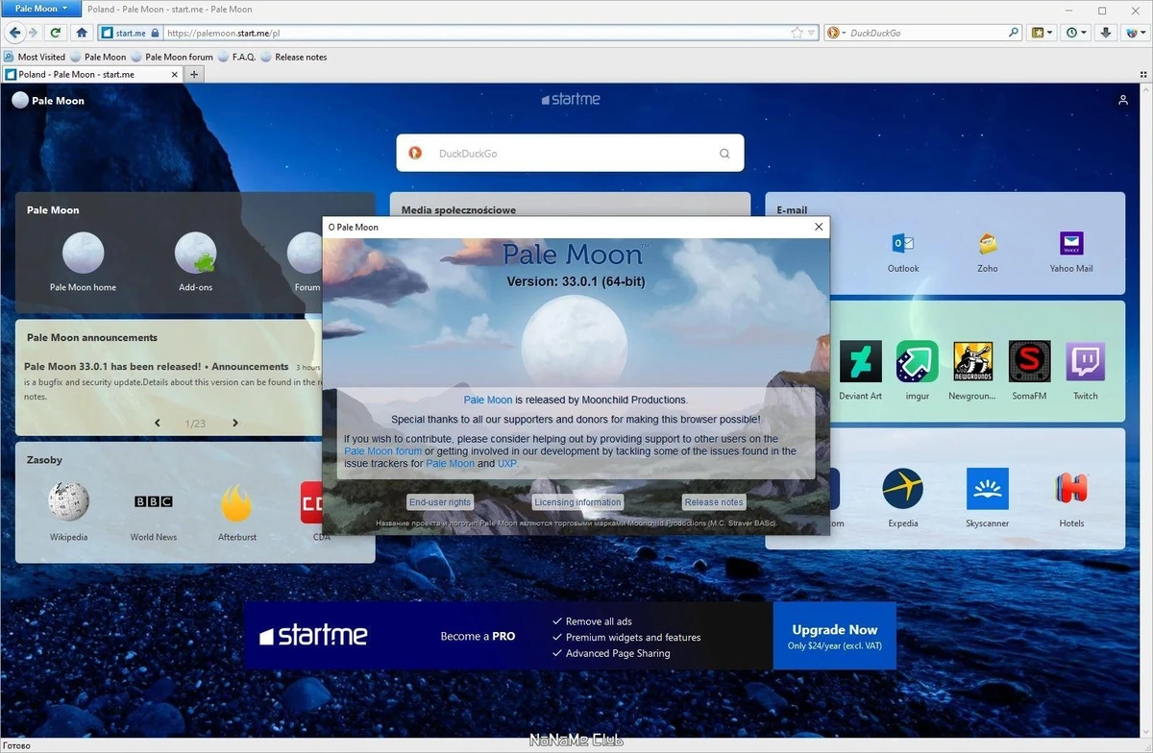Open the search engine selector dropdown
The image size is (1153, 753).
coord(836,33)
